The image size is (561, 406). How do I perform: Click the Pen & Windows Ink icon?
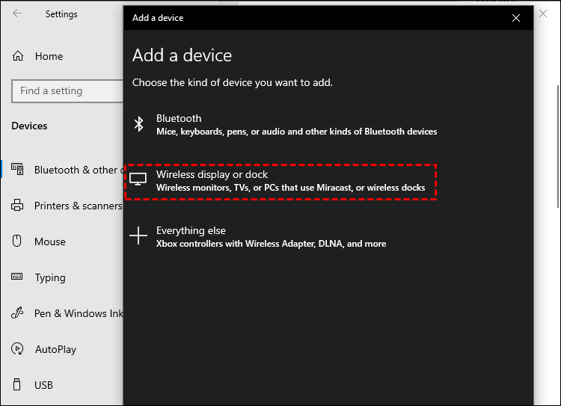(x=18, y=313)
